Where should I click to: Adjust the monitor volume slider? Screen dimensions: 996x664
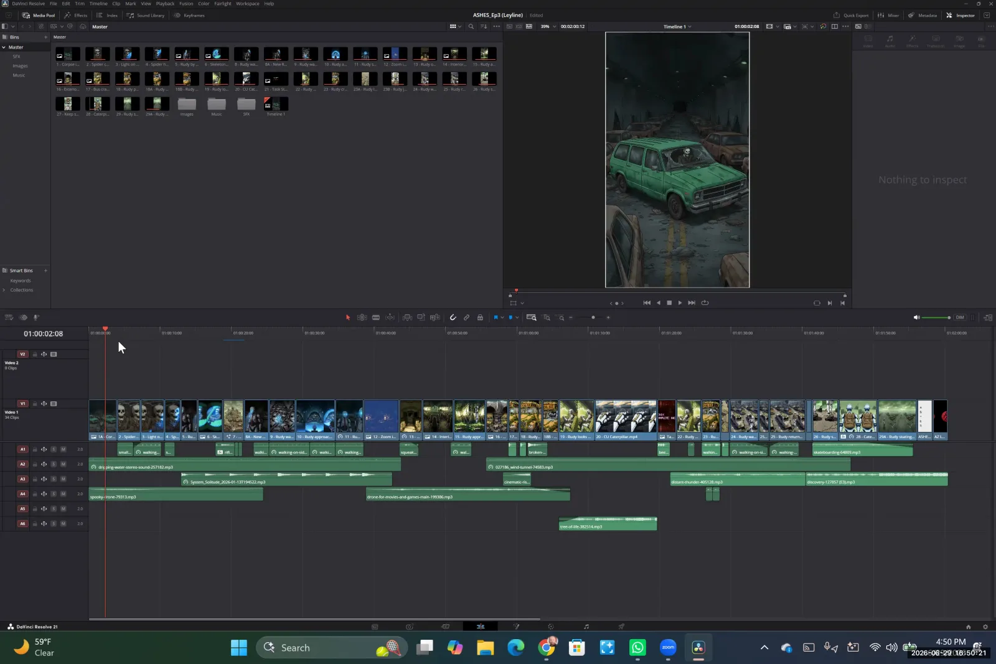click(936, 317)
